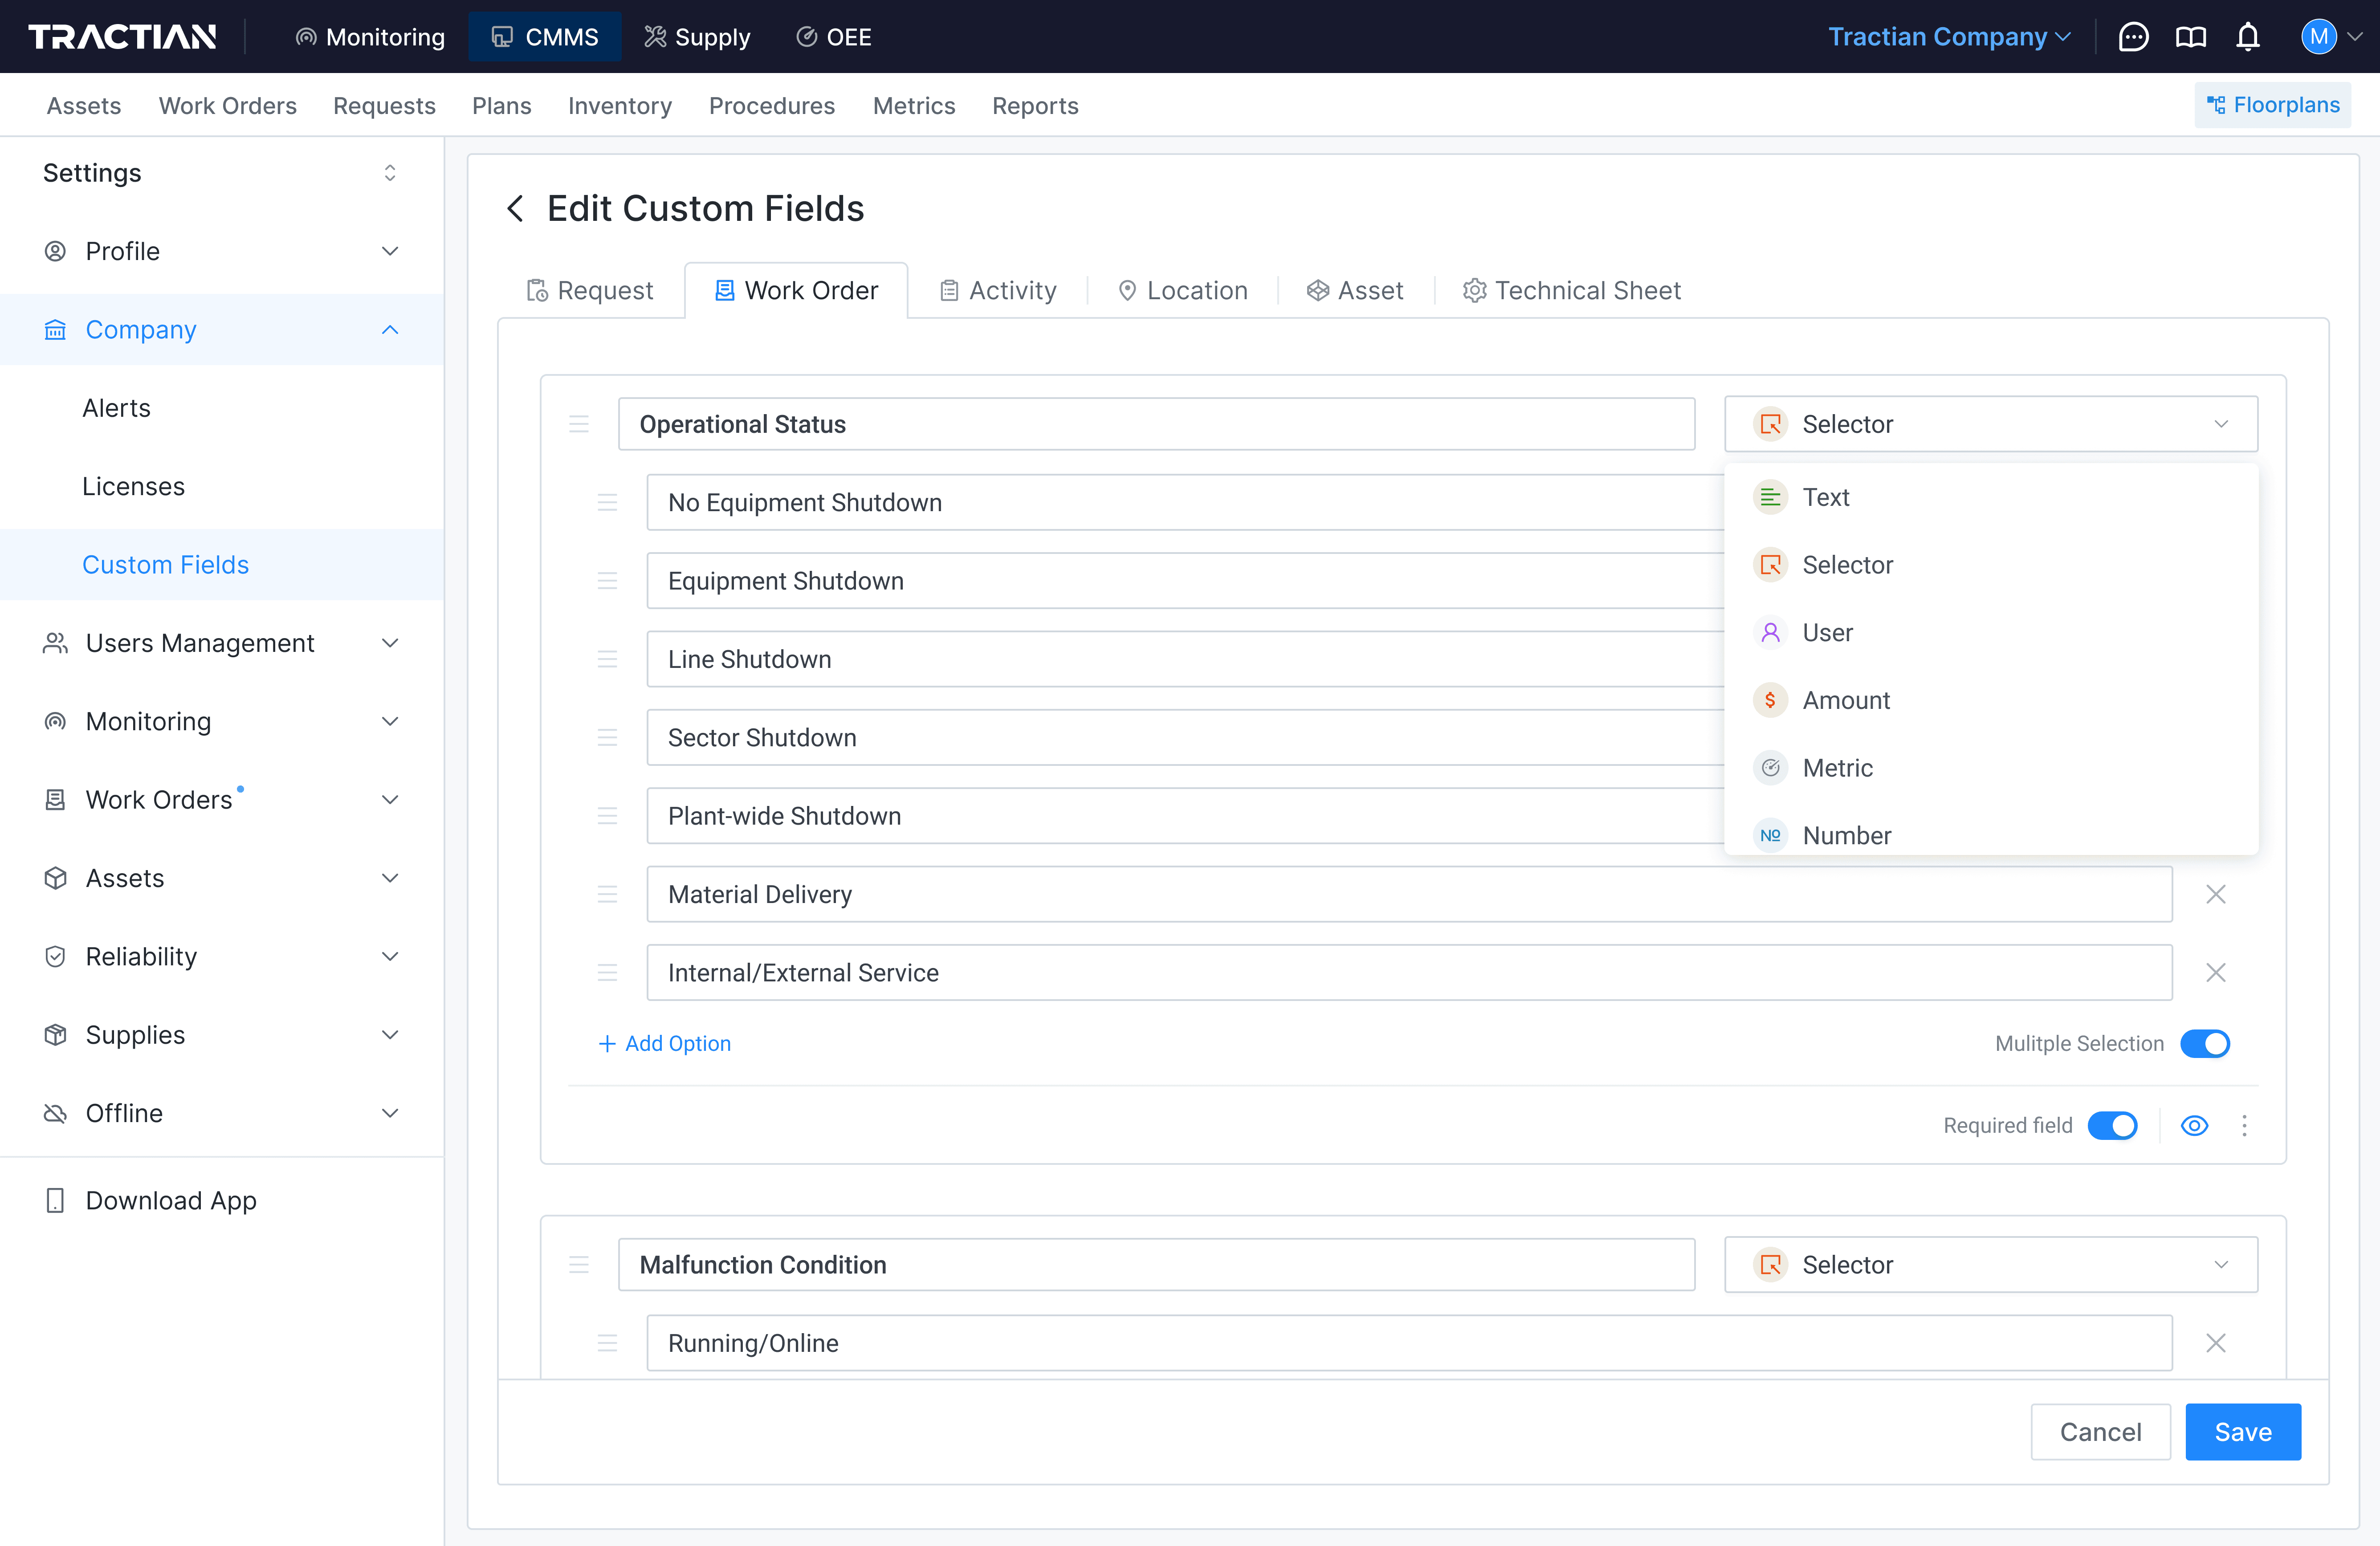Toggle the Required field switch
This screenshot has height=1546, width=2380.
click(2113, 1126)
